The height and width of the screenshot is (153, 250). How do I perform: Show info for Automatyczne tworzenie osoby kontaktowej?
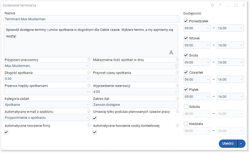[x=177, y=125]
